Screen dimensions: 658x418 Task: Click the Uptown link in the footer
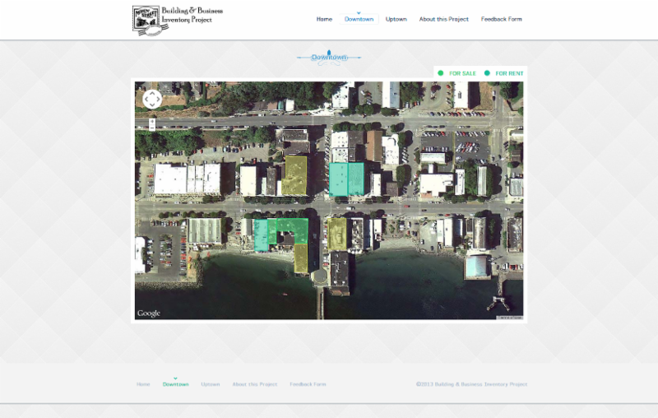(x=210, y=384)
